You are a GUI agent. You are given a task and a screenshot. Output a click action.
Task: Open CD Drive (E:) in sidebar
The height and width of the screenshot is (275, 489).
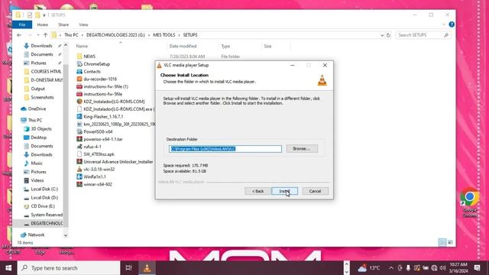pos(43,206)
